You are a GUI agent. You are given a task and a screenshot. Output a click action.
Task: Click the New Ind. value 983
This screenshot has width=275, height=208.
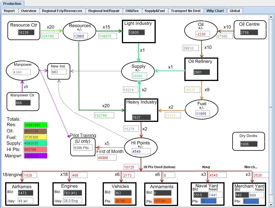59,72
